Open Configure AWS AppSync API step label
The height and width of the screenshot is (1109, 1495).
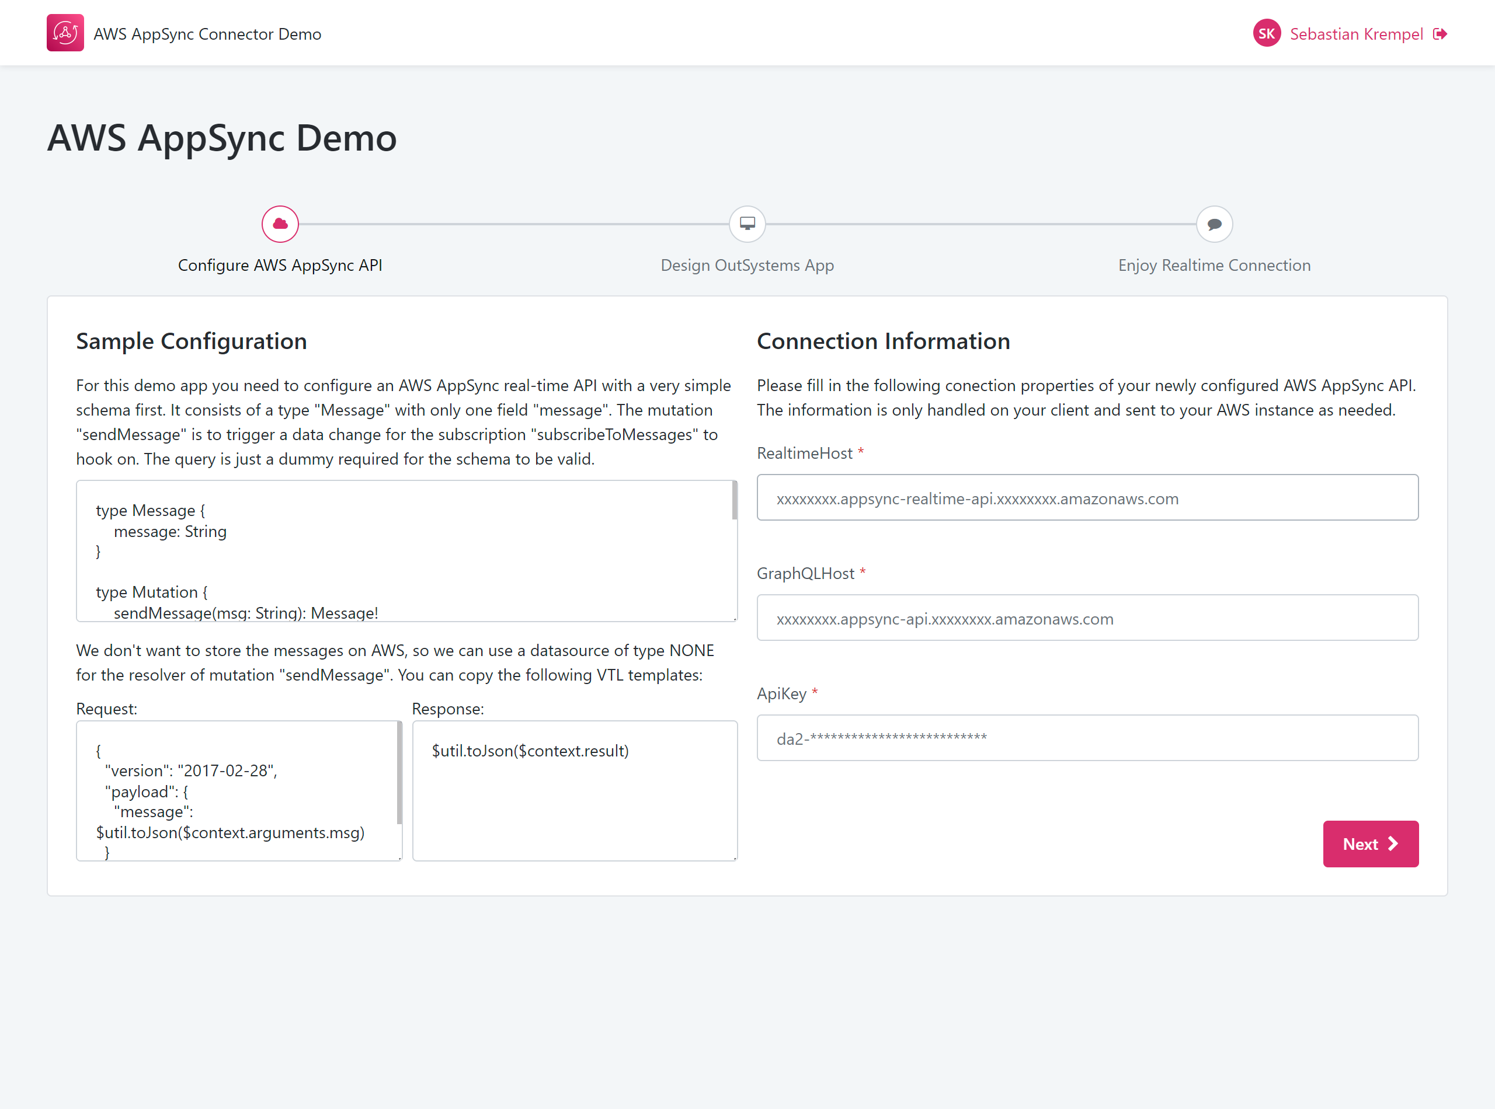click(x=280, y=265)
